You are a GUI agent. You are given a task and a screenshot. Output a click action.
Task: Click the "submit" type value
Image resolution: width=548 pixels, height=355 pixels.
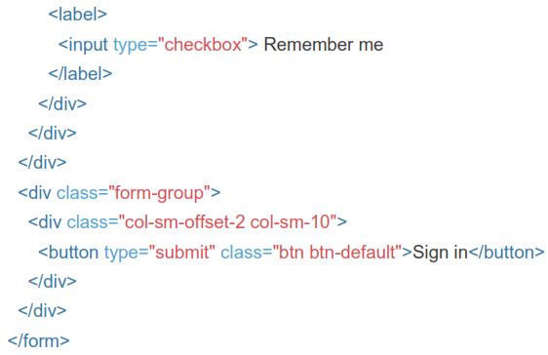(x=181, y=253)
